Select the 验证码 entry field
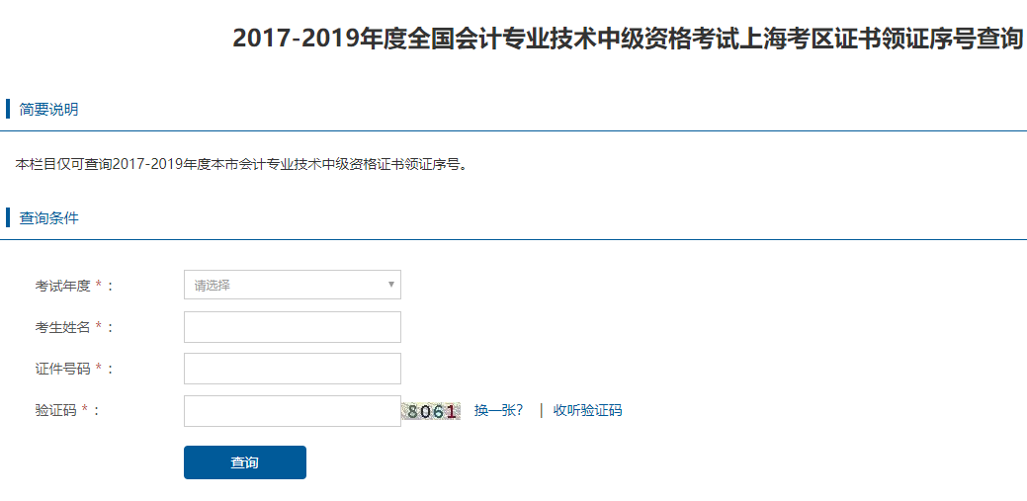Screen dimensions: 1027x501 292,411
